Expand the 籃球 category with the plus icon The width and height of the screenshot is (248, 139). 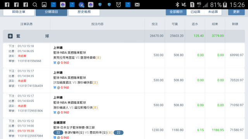click(10, 36)
